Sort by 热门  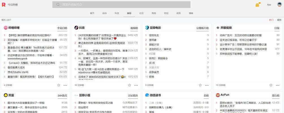(x=271, y=20)
